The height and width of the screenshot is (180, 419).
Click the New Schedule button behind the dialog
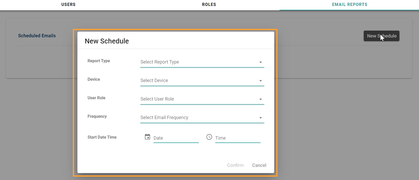point(381,36)
